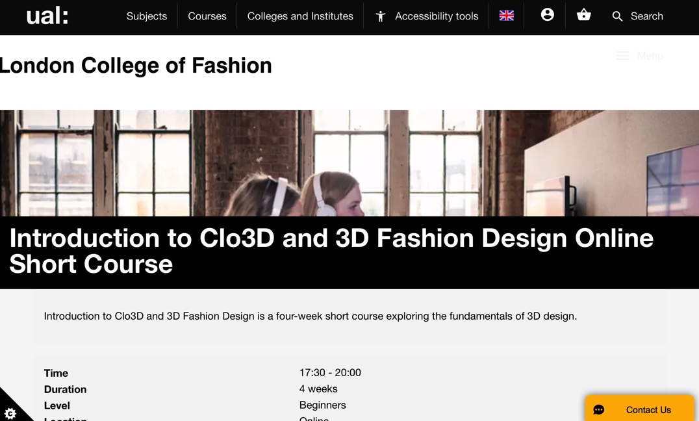The width and height of the screenshot is (699, 421).
Task: Open the Courses menu
Action: coord(207,16)
